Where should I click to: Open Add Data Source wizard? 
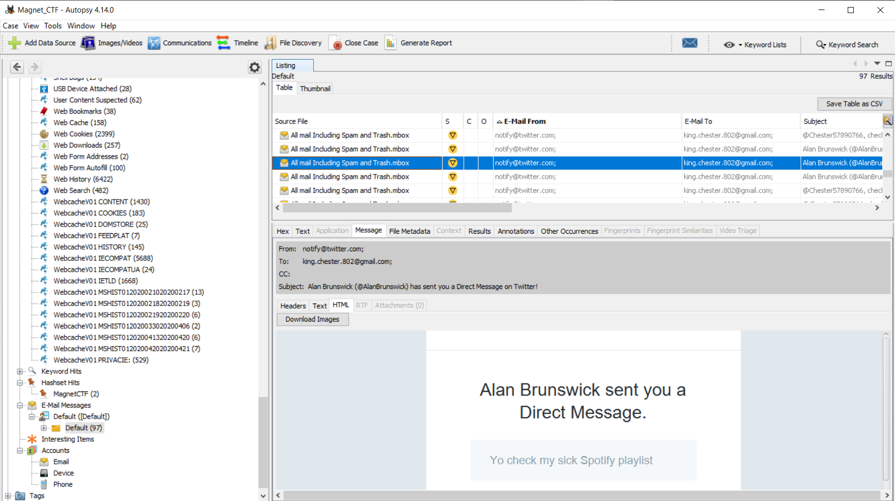[x=42, y=43]
